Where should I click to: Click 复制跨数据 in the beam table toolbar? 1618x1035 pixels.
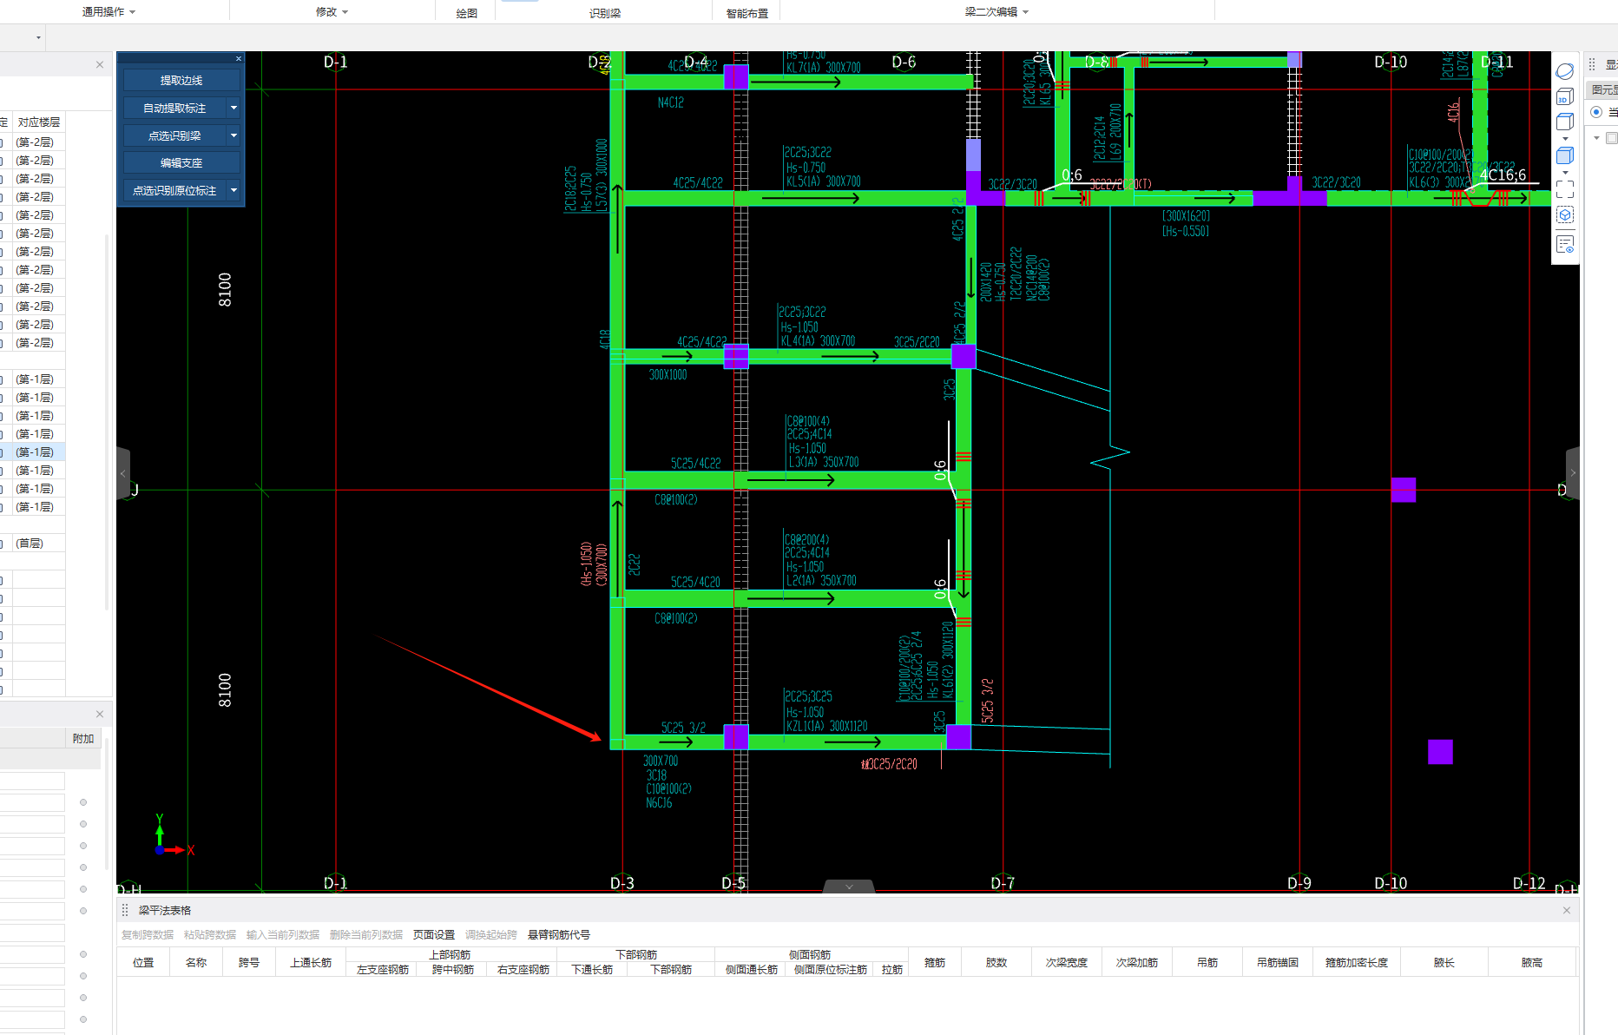coord(148,934)
